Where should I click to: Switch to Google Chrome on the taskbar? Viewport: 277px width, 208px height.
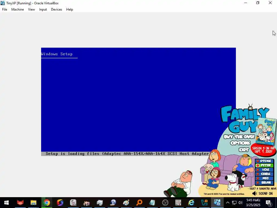[x=47, y=203]
